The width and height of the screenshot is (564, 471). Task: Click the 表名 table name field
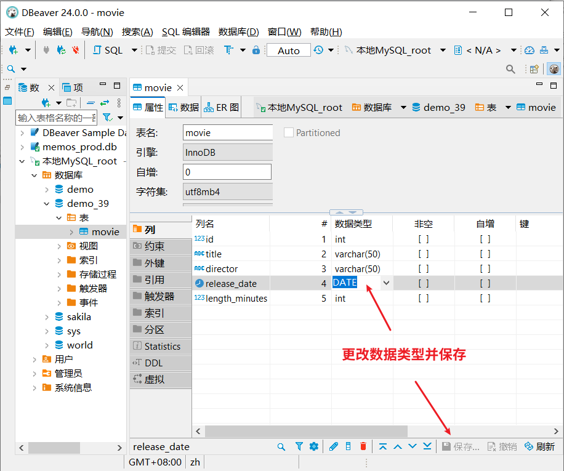click(228, 132)
